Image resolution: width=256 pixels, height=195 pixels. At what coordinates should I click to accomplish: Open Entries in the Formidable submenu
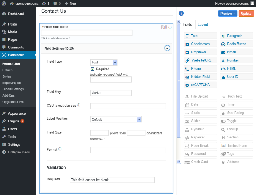8,70
